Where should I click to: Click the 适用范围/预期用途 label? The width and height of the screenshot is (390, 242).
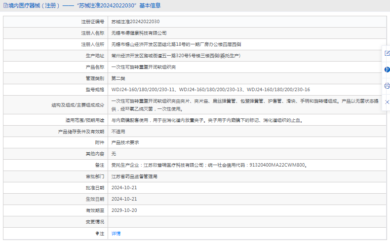85,120
